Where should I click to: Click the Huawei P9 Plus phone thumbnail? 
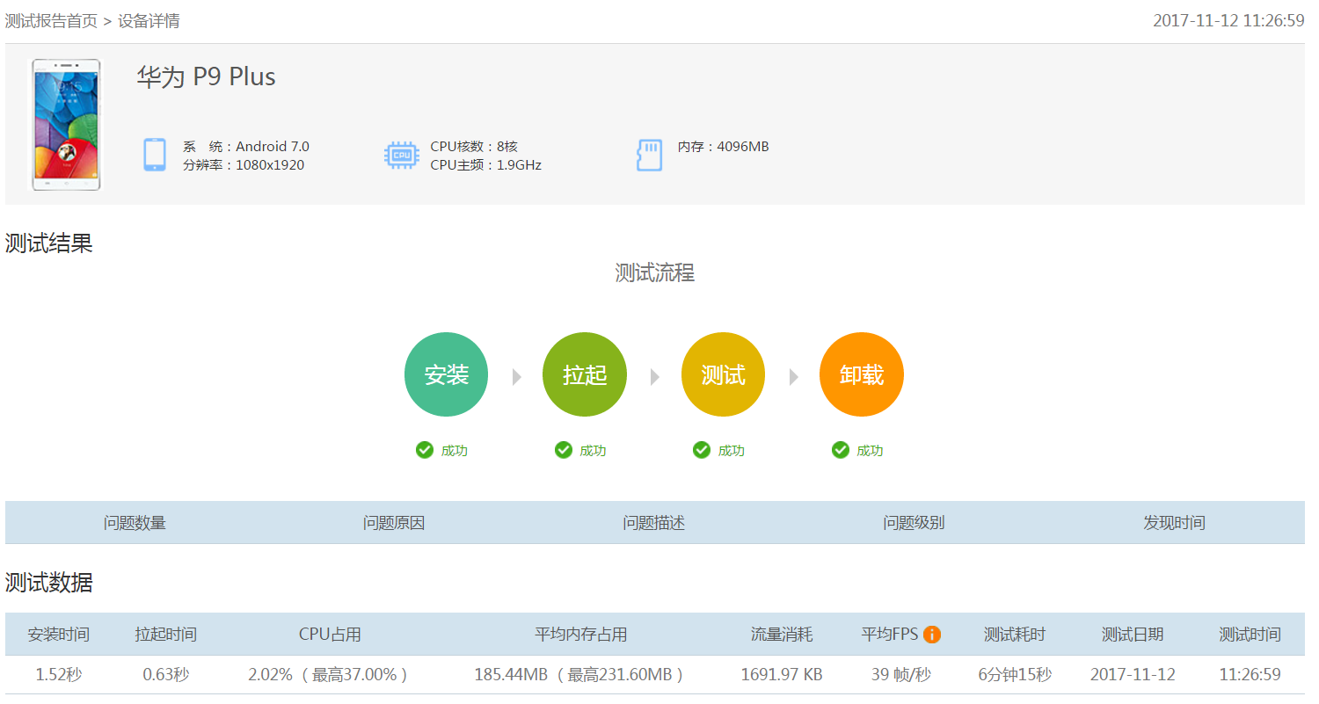(x=67, y=124)
